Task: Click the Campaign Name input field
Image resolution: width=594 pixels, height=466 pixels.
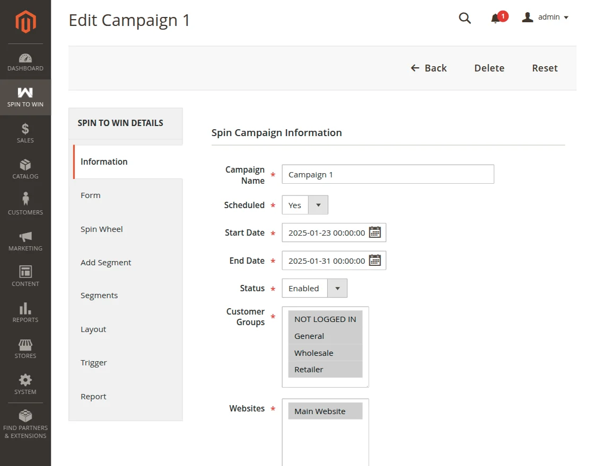Action: point(388,174)
